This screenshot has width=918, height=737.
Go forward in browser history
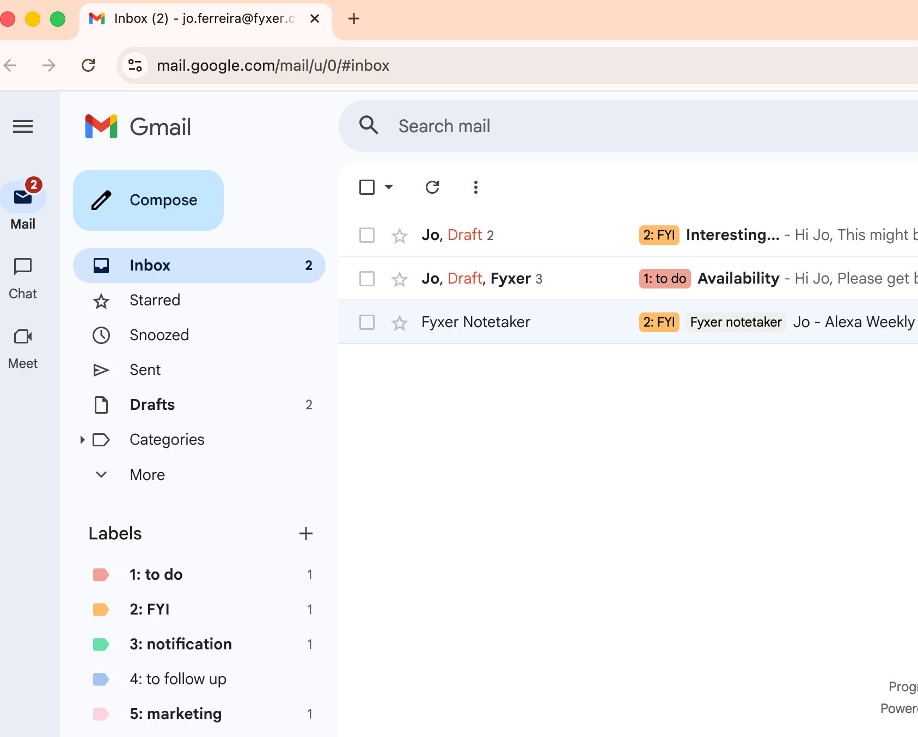coord(49,65)
